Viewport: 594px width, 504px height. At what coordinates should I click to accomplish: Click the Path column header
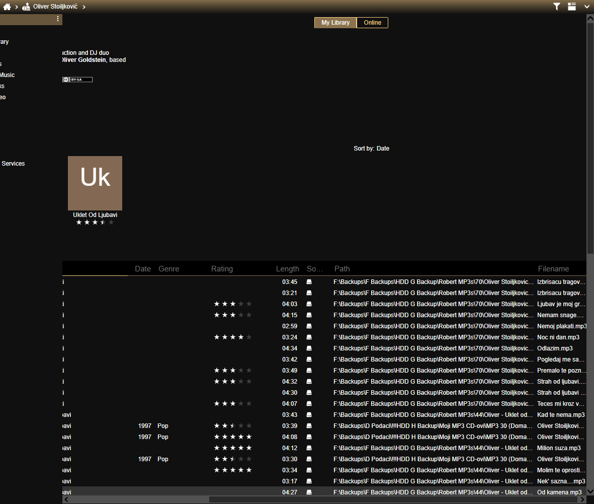click(x=342, y=269)
